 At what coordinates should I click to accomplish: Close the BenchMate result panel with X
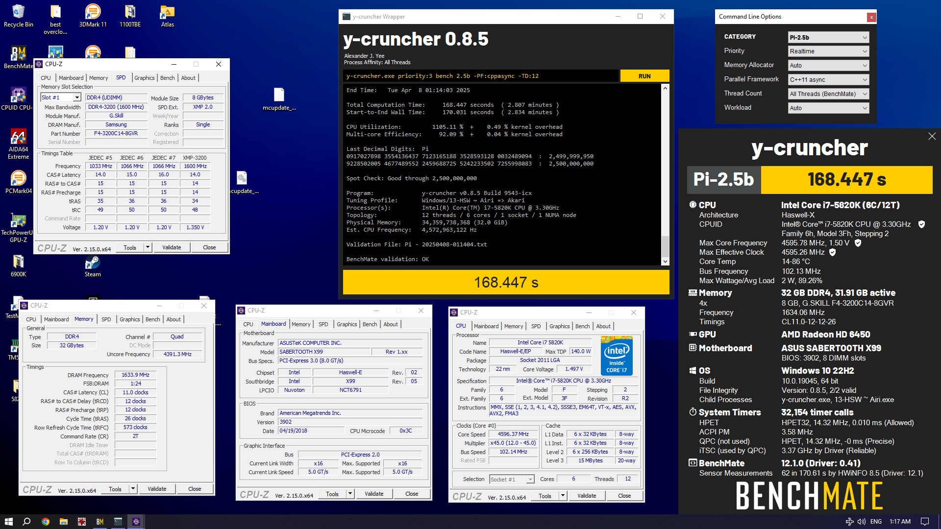tap(932, 136)
